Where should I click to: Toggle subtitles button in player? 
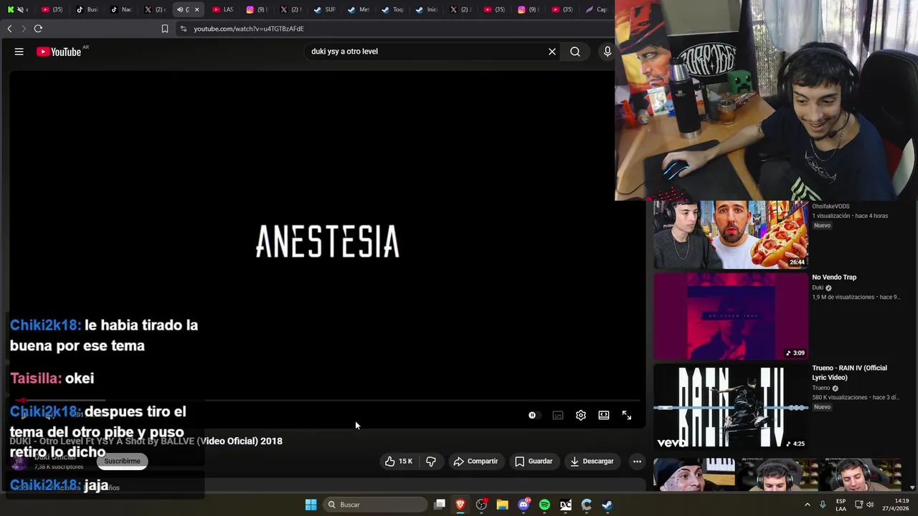click(x=558, y=415)
